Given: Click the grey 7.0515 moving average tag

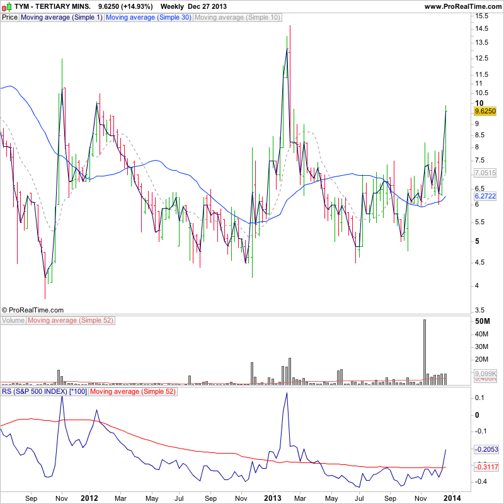Looking at the screenshot, I should (x=485, y=173).
